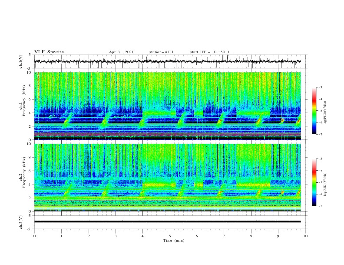Click the "VLF Spectra" plot title
344x265 pixels.
click(x=49, y=52)
